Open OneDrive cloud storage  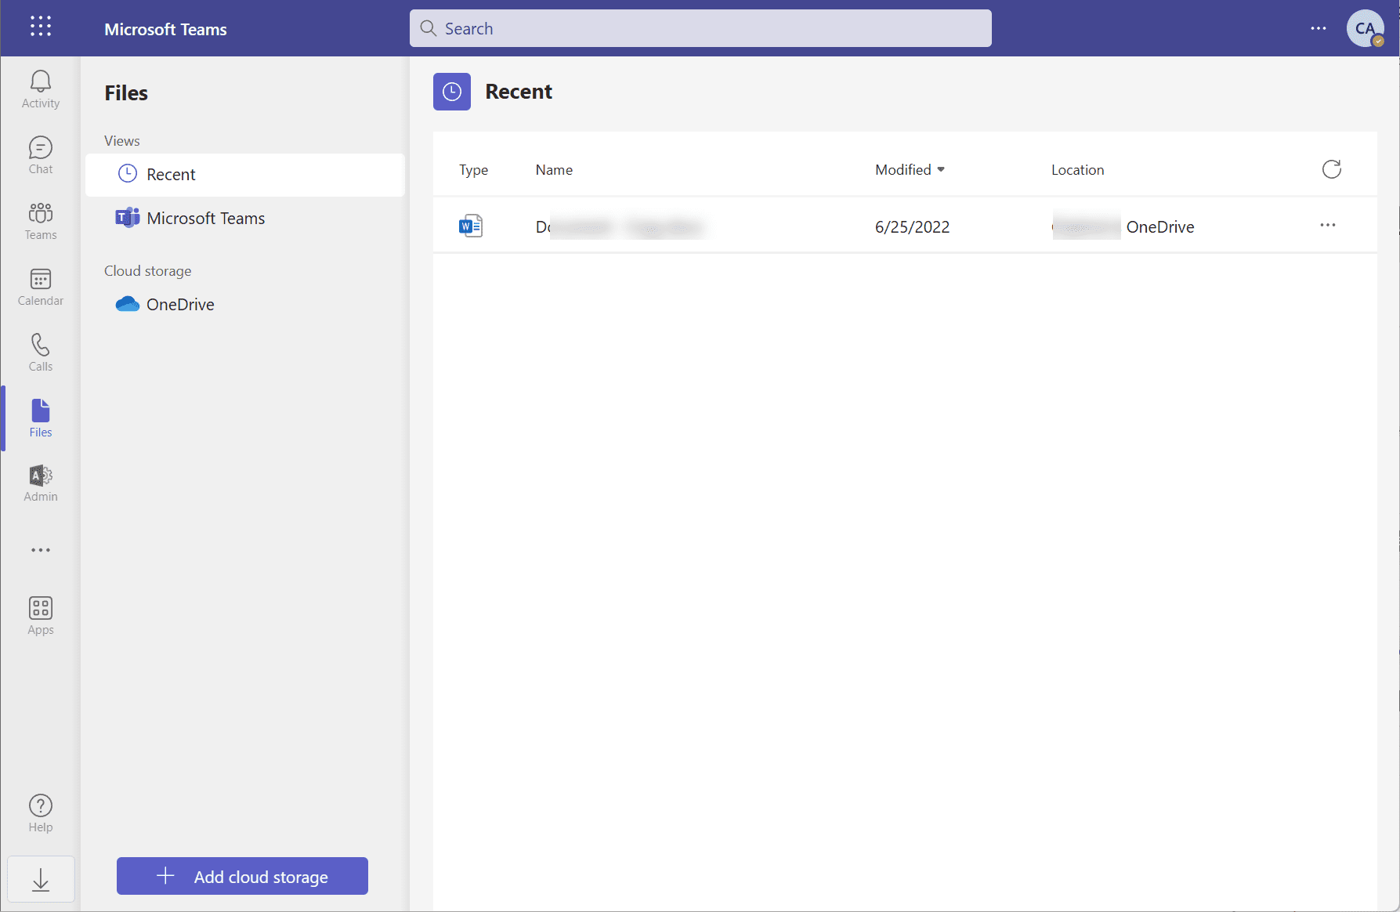[245, 304]
